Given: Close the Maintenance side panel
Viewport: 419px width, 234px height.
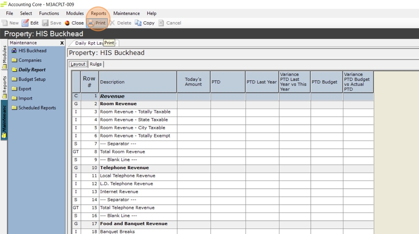Looking at the screenshot, I should pyautogui.click(x=62, y=43).
